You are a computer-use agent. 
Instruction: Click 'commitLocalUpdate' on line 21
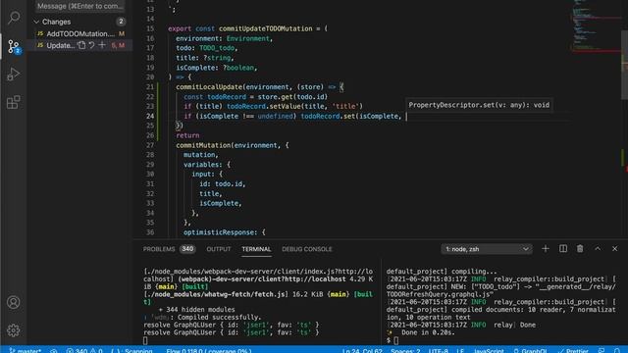tap(209, 87)
